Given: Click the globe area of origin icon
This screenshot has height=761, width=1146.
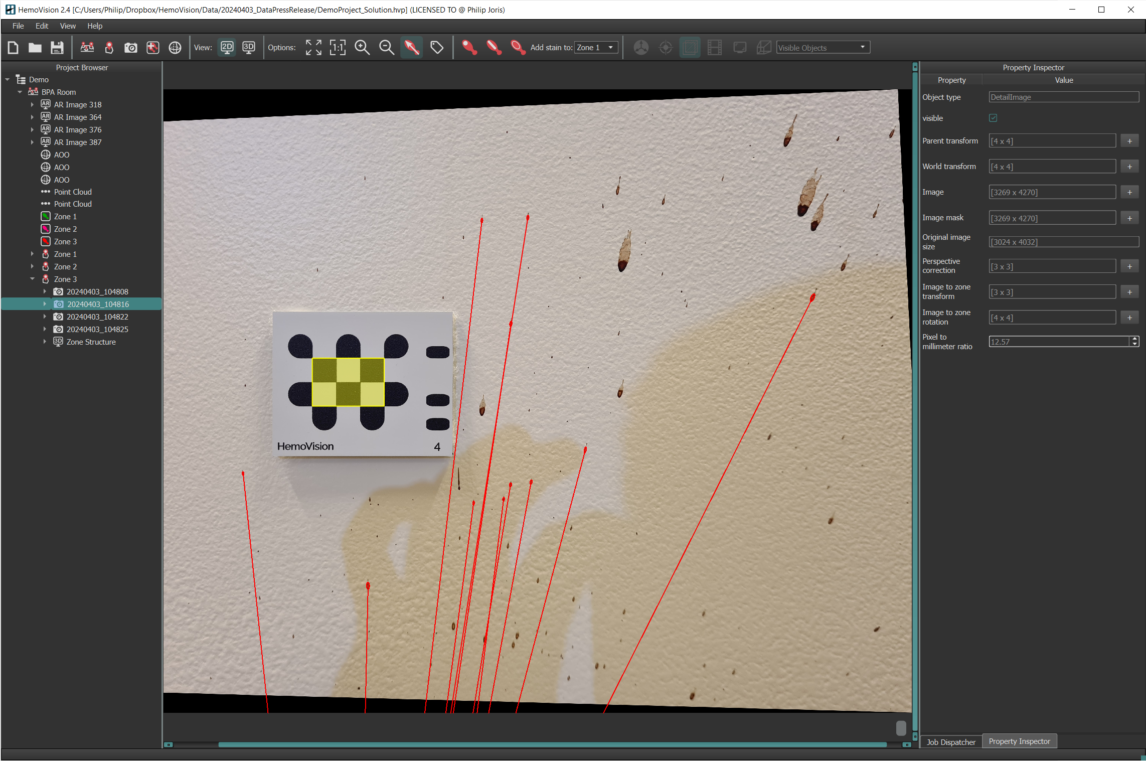Looking at the screenshot, I should 175,48.
